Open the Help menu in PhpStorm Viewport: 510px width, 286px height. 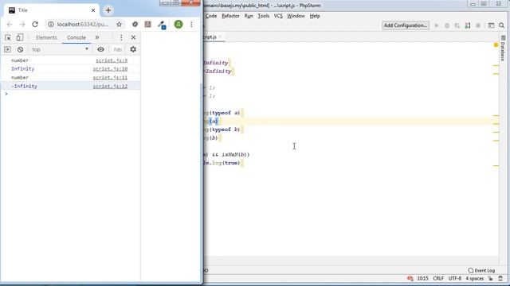coord(315,16)
